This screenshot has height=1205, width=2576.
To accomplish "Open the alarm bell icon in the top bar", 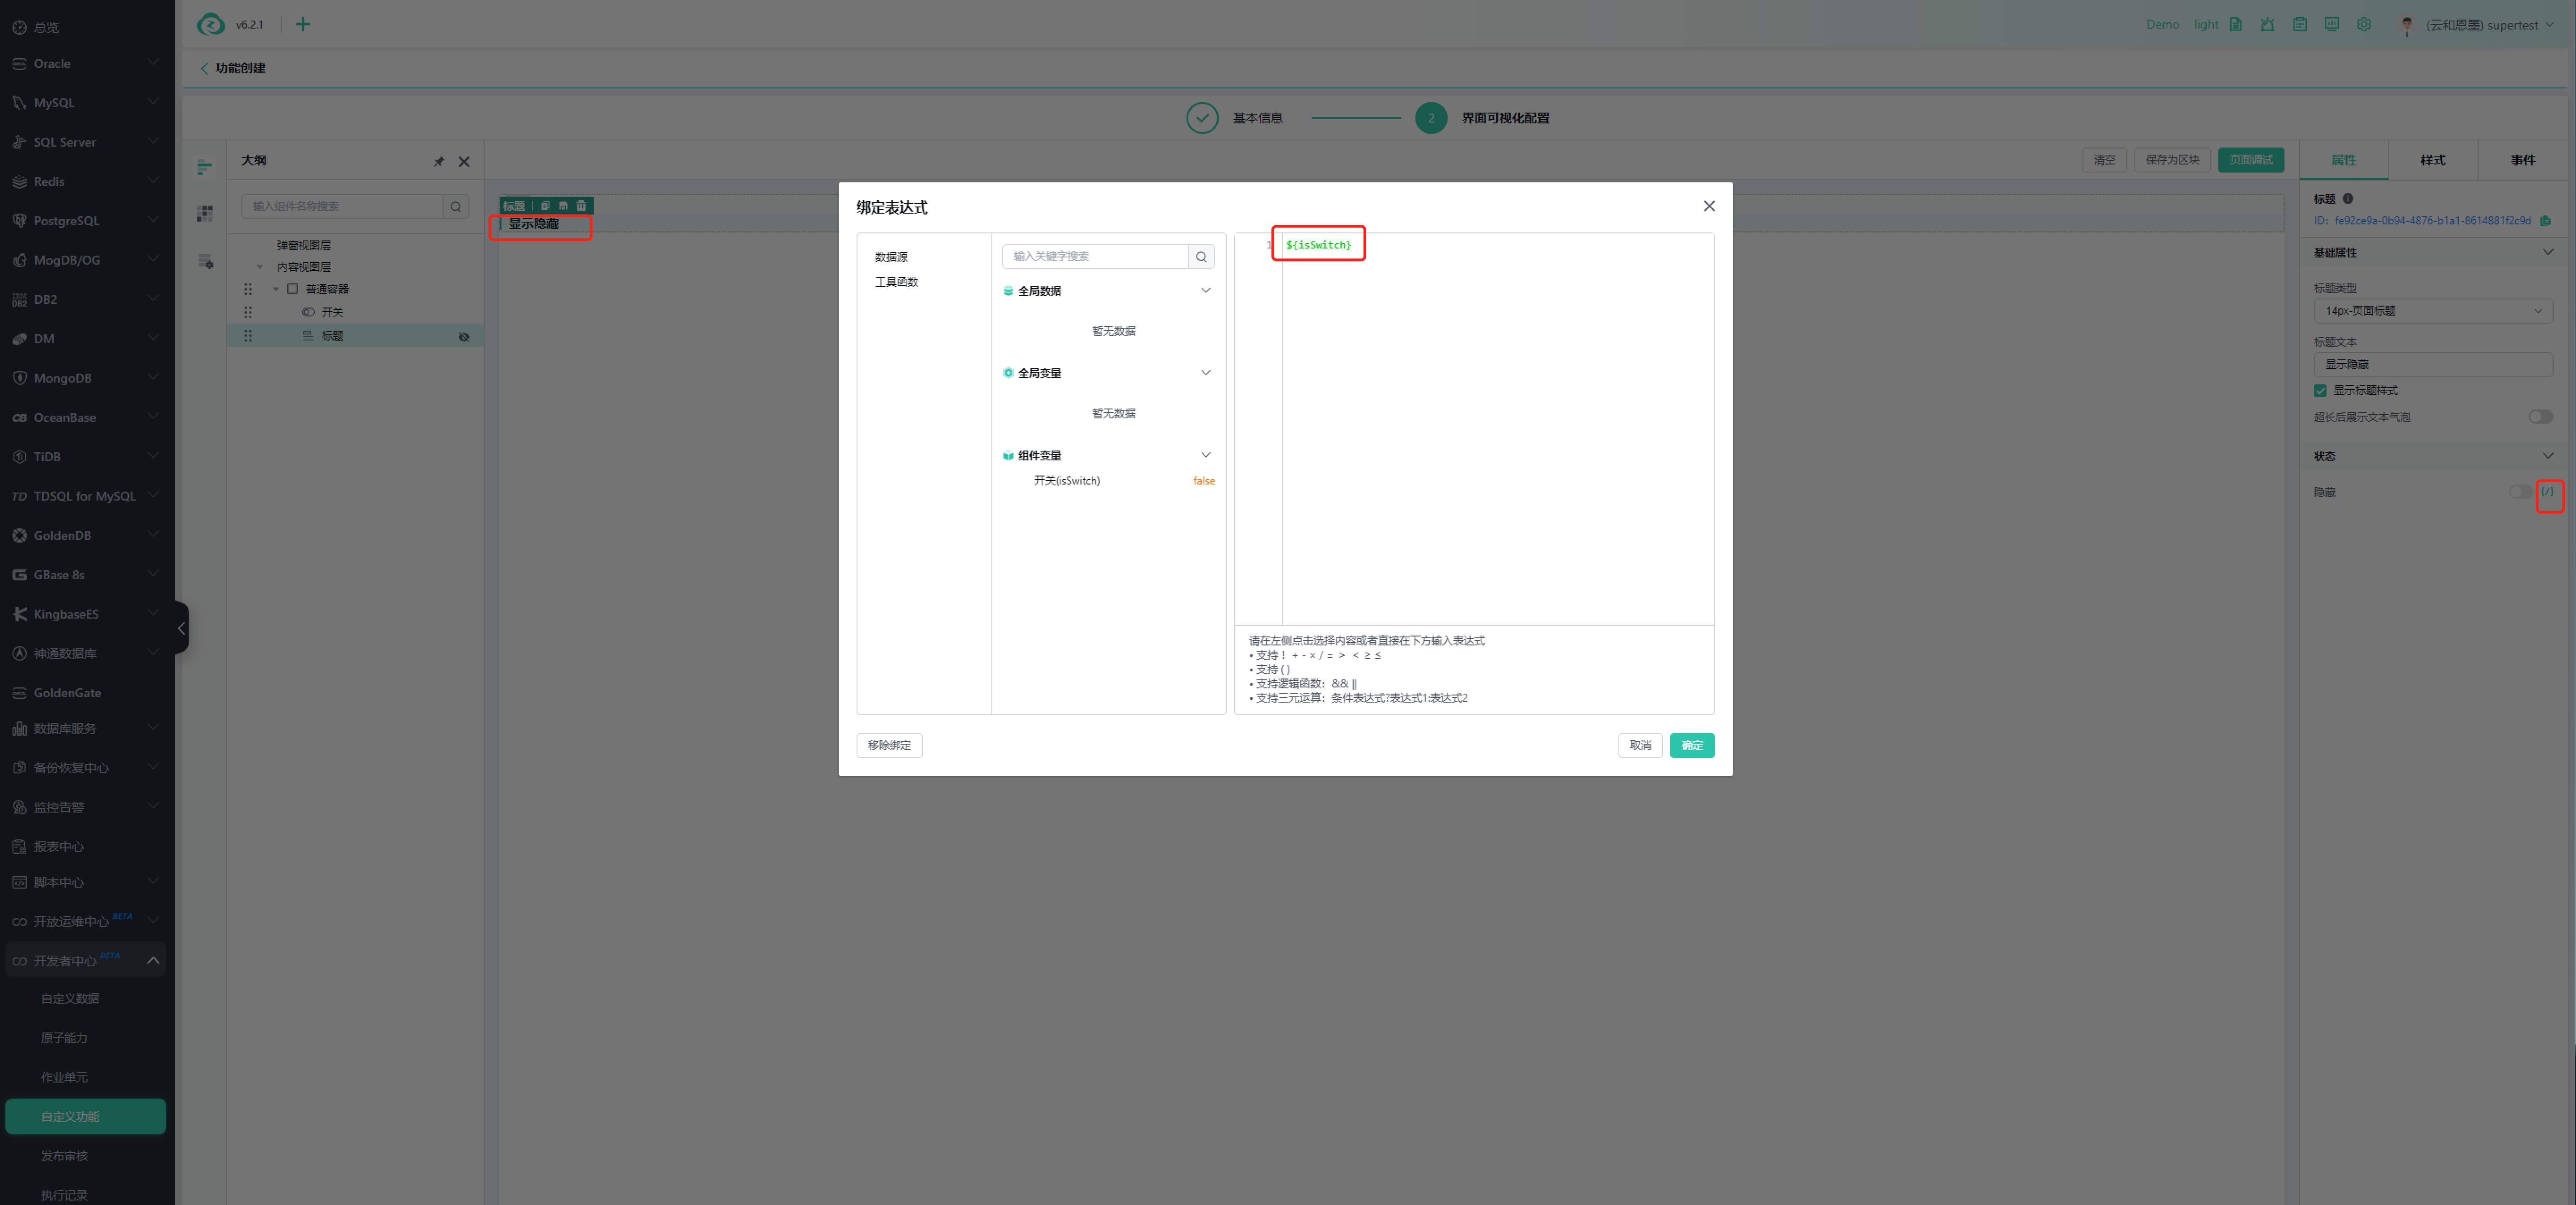I will pyautogui.click(x=2267, y=25).
